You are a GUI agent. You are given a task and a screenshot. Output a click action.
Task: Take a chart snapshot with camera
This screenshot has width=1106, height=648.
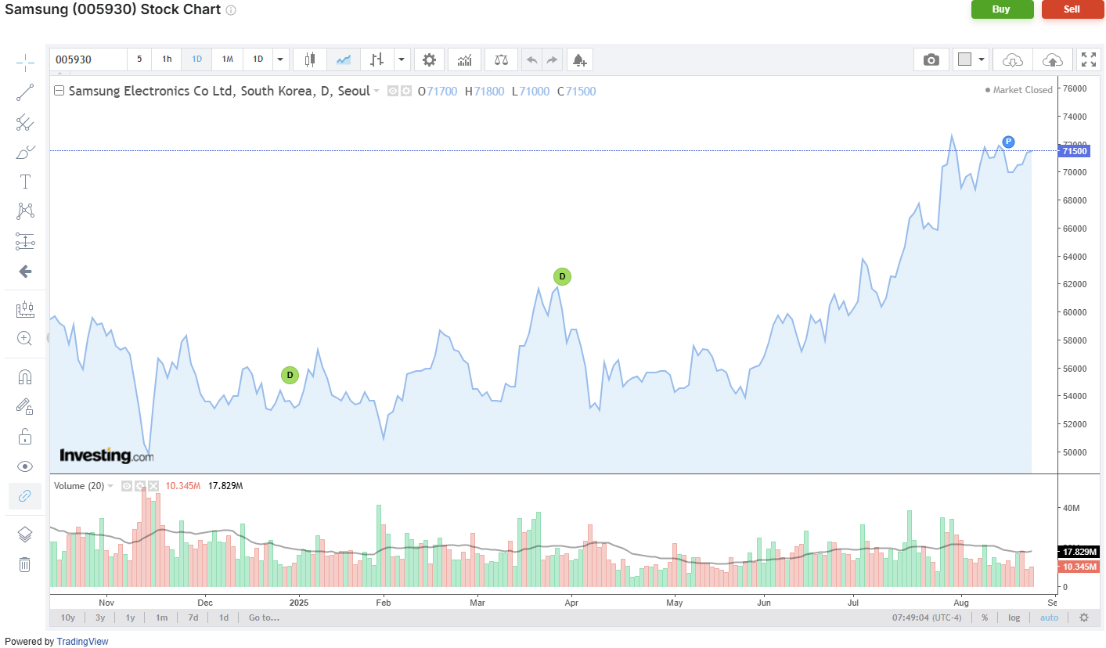coord(931,59)
